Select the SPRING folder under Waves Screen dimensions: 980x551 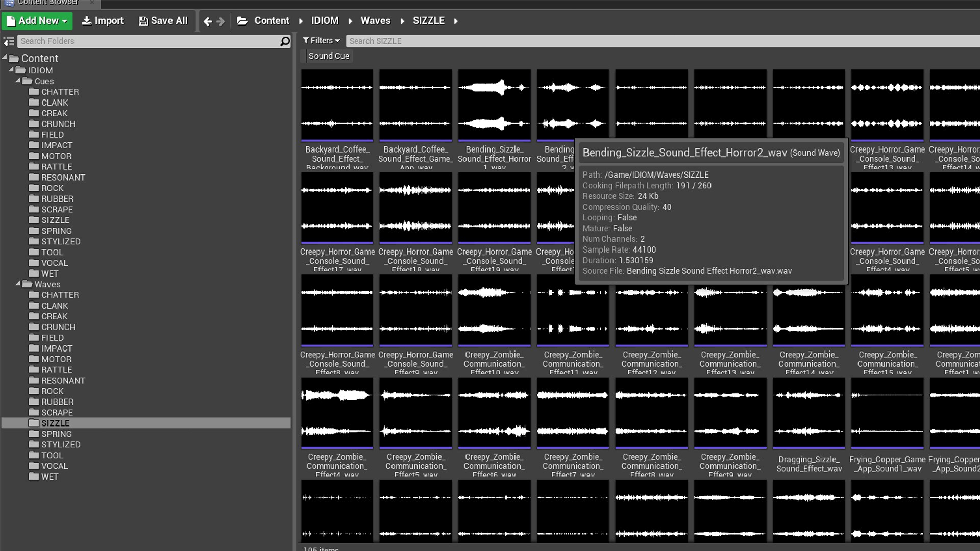click(56, 434)
